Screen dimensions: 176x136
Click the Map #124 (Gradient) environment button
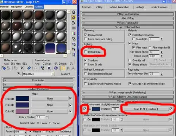point(146,109)
